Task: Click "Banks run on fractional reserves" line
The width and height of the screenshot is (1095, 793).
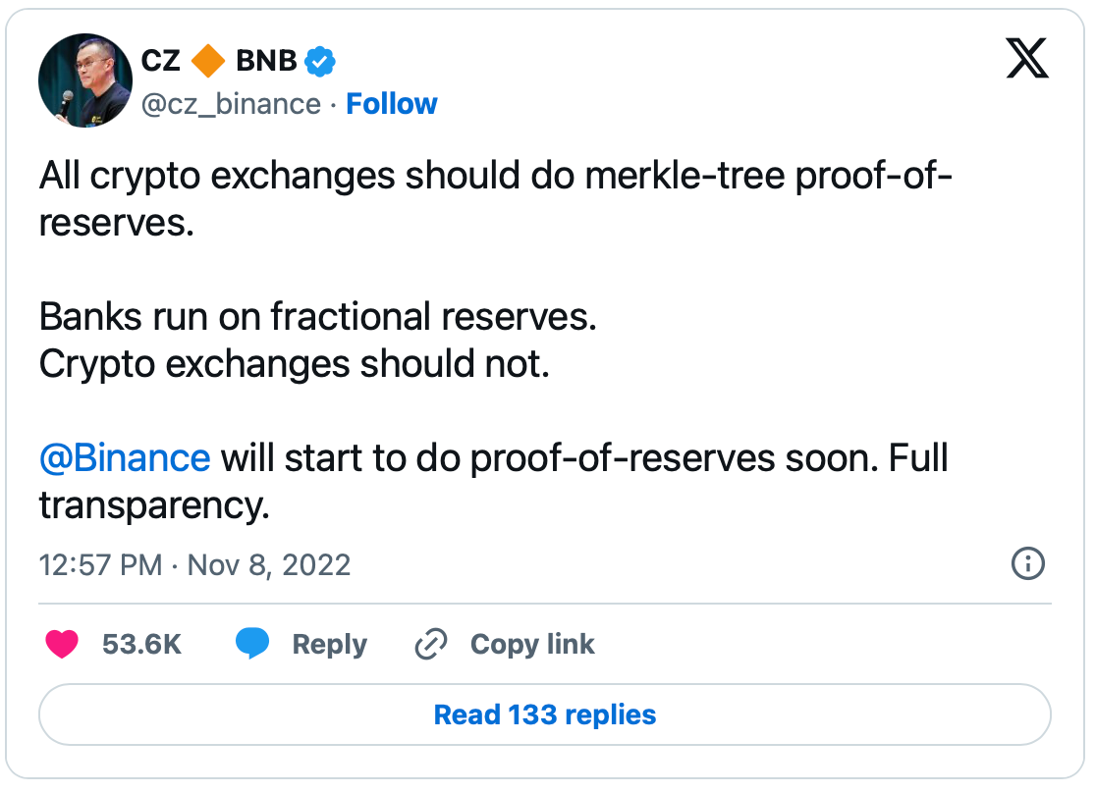Action: point(317,317)
